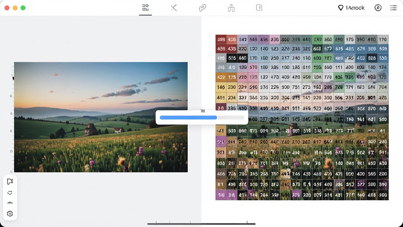This screenshot has height=227, width=403.
Task: Click the back chevron icon in top toolbar
Action: 174,8
